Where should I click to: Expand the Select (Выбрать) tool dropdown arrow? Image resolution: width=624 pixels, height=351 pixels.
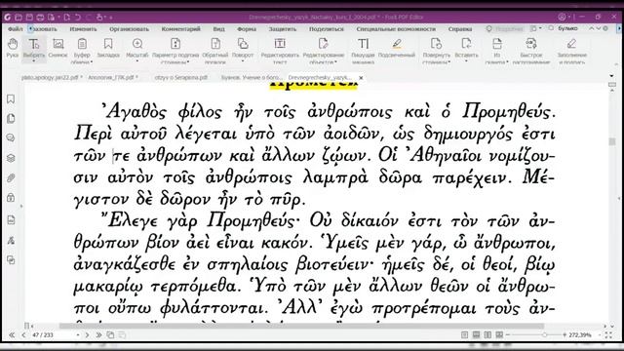pos(34,61)
